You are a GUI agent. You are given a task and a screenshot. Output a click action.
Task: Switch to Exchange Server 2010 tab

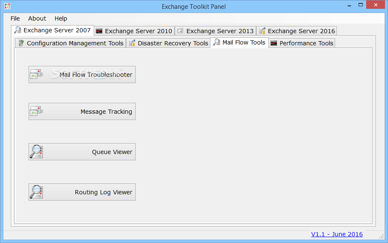coord(134,31)
